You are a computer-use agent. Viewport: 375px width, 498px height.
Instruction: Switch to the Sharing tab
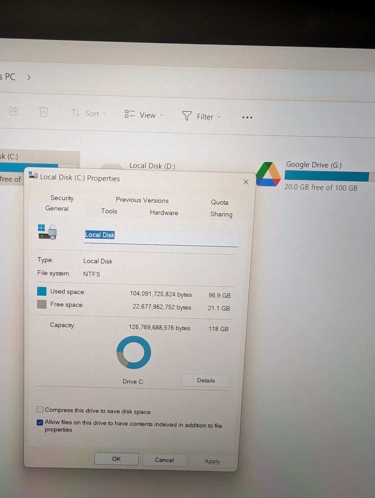pos(221,214)
